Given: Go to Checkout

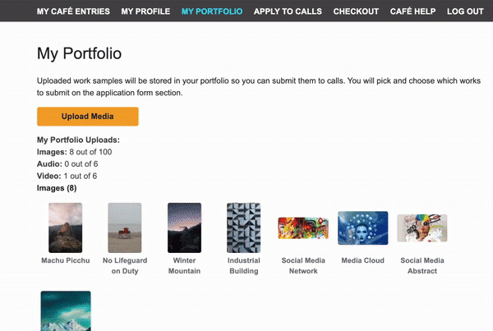Looking at the screenshot, I should [356, 11].
